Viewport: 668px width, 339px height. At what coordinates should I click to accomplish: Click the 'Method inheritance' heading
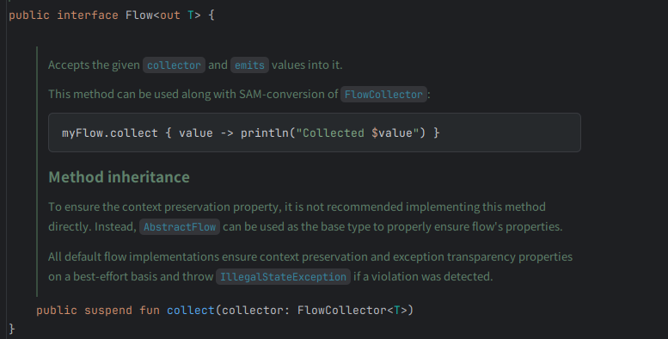tap(119, 177)
